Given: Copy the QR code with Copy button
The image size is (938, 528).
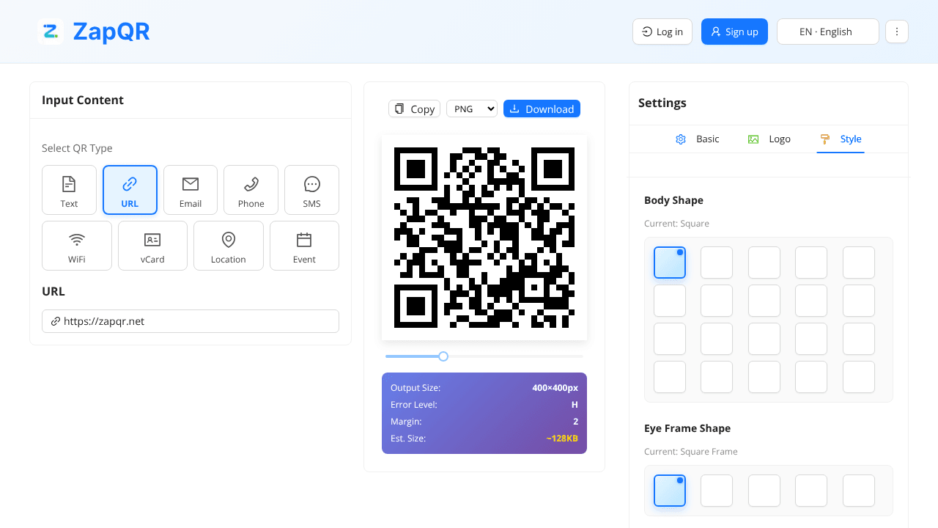Looking at the screenshot, I should coord(414,109).
